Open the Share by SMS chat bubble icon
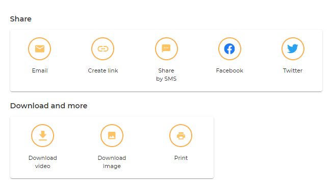 pos(166,49)
